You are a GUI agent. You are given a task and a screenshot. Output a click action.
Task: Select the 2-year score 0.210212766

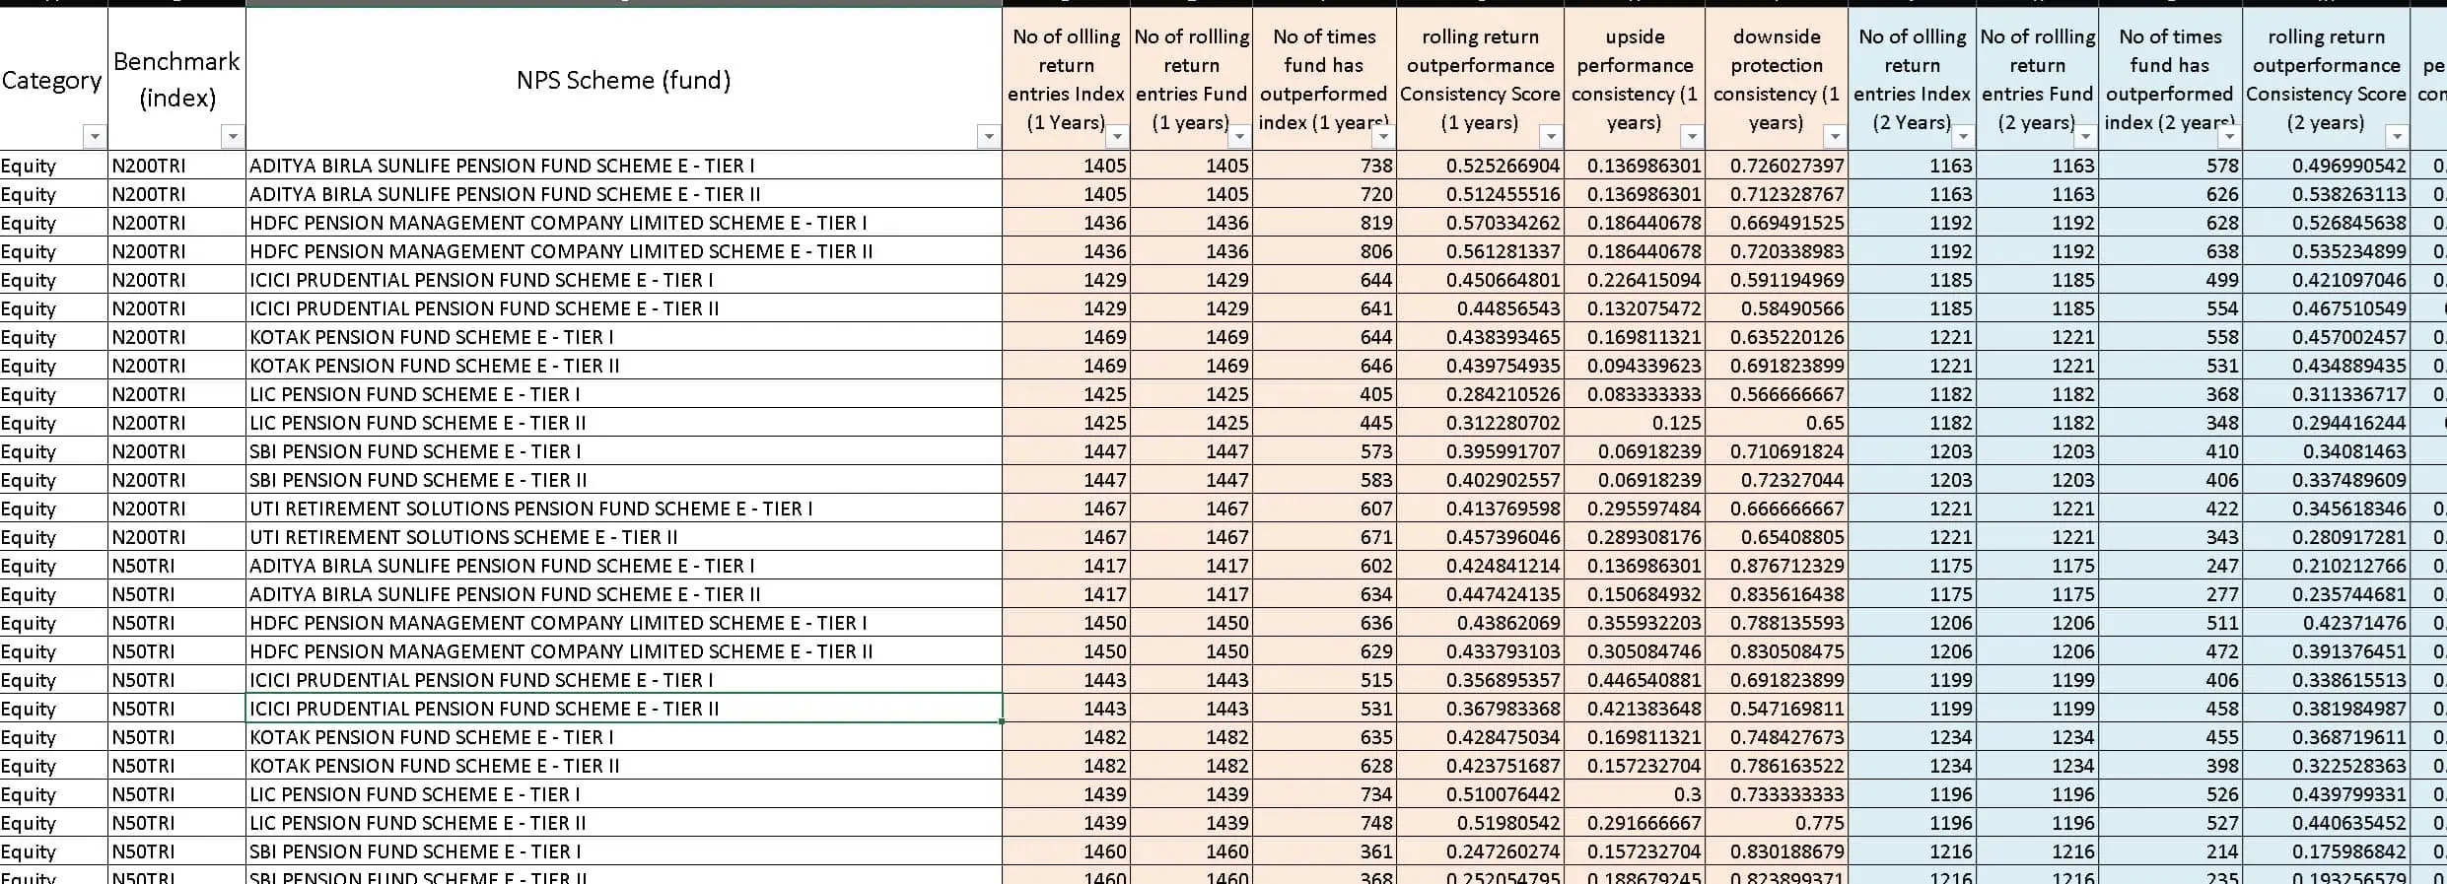click(2327, 566)
